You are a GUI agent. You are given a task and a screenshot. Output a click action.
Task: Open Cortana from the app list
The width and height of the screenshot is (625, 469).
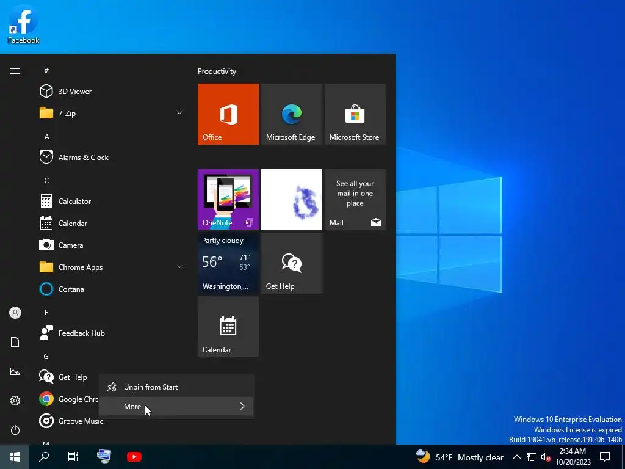(111, 289)
